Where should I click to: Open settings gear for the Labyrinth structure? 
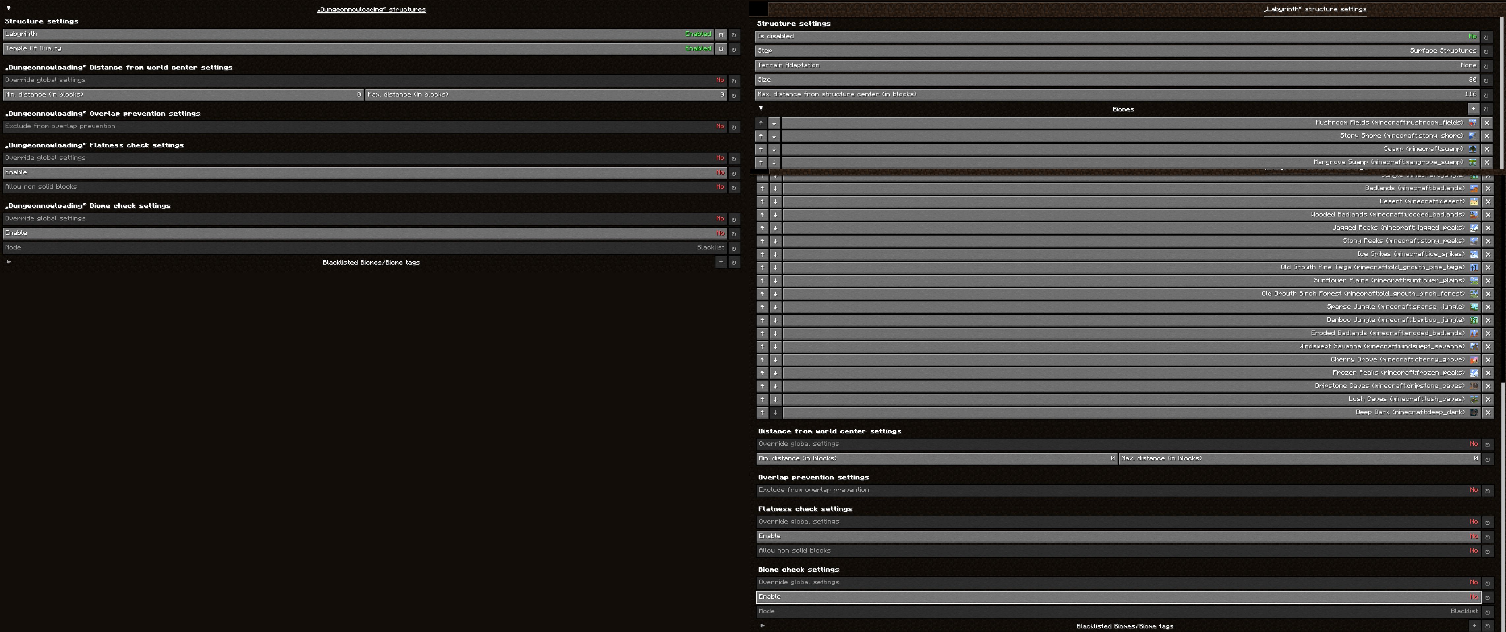click(721, 35)
